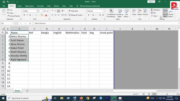Screen dimensions: 180x101
Task: Click the Insert cells button
Action: [x=134, y=13]
